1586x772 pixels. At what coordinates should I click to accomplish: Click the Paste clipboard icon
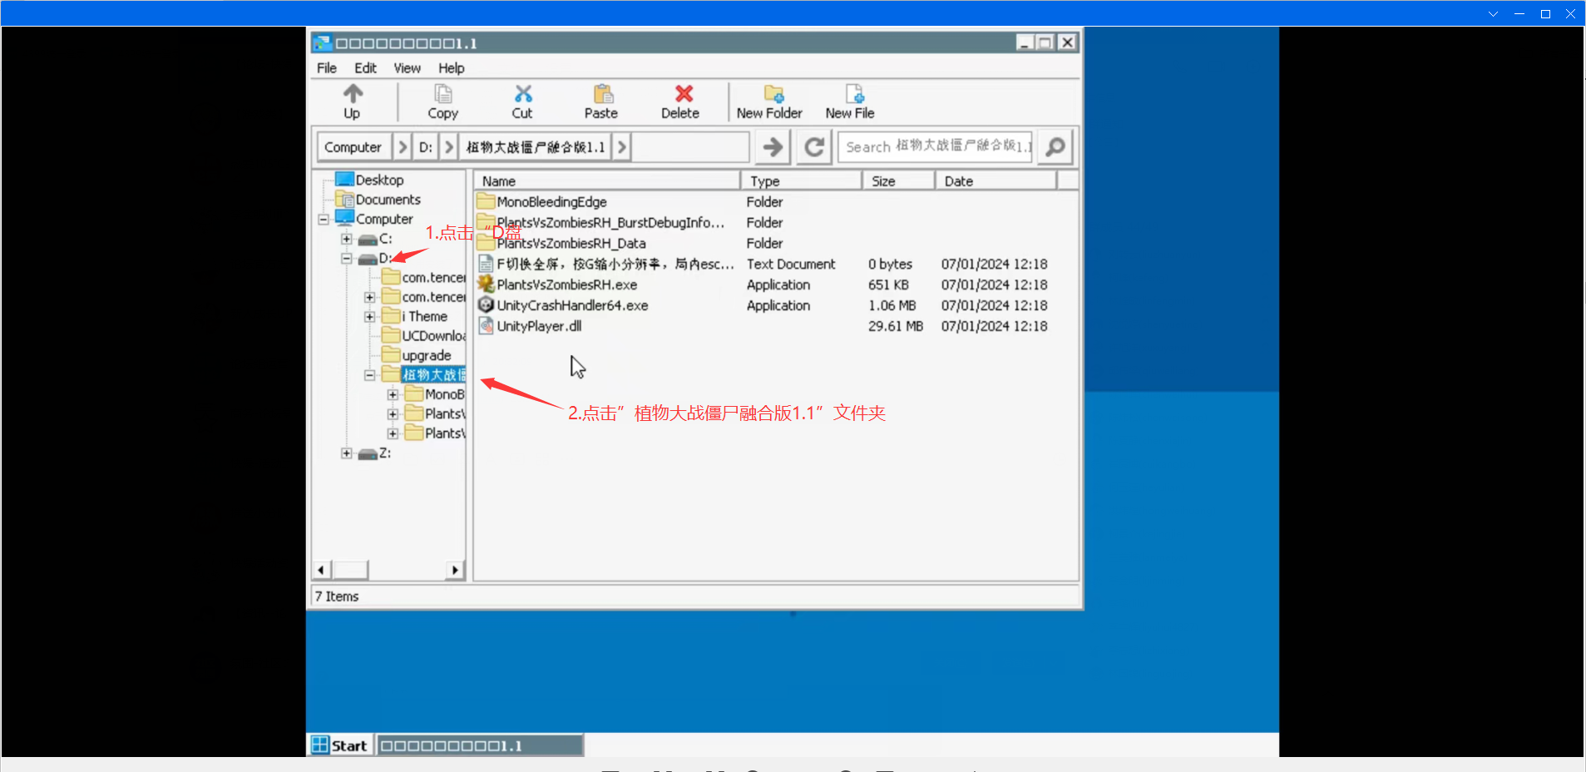click(x=602, y=93)
